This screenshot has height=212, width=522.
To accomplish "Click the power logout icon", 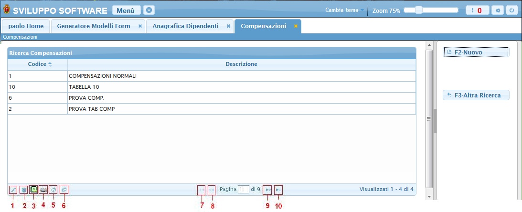I will pyautogui.click(x=511, y=10).
